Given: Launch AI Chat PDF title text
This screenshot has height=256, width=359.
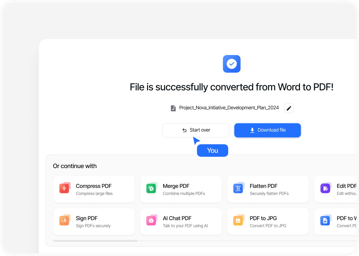Looking at the screenshot, I should click(177, 218).
